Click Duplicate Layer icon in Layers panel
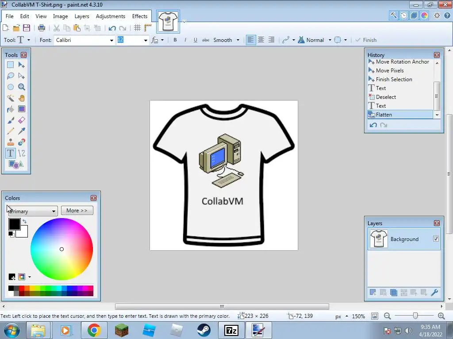Screen dimensions: 453x339 pos(393,293)
